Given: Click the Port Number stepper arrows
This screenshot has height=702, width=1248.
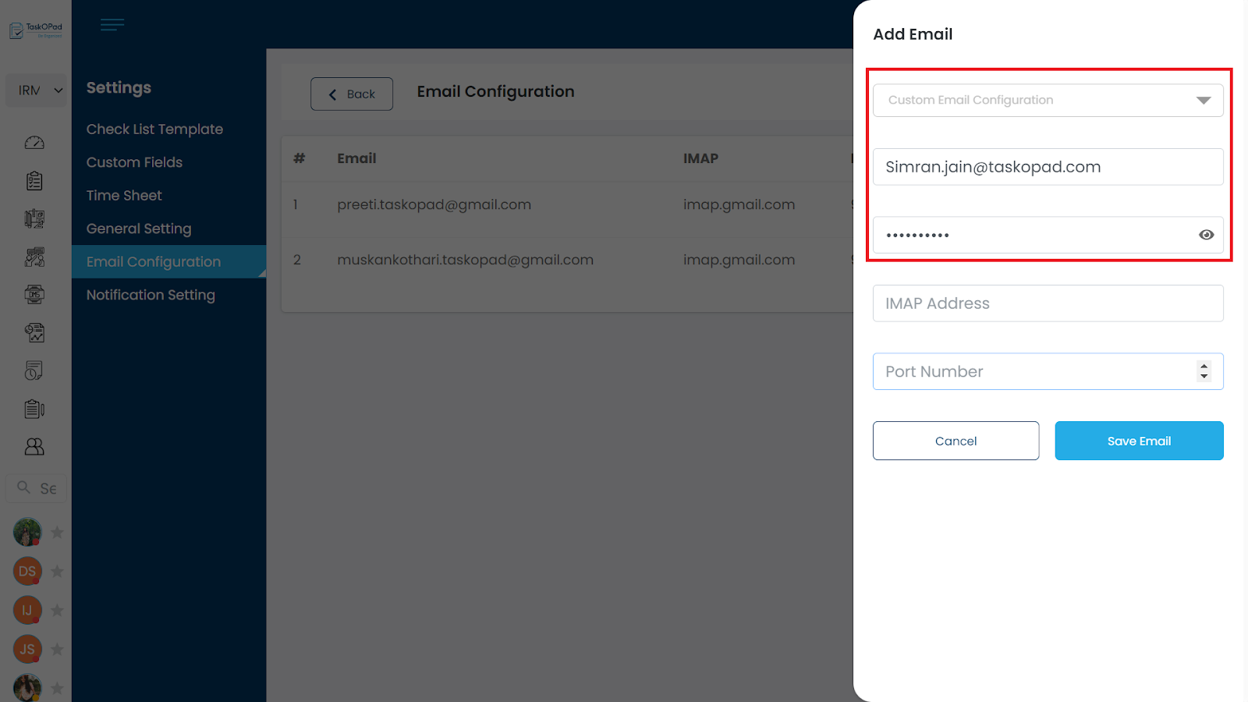Looking at the screenshot, I should coord(1204,371).
